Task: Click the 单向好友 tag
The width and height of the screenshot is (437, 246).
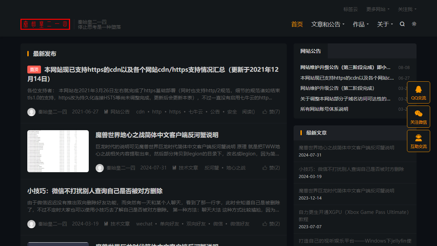Action: 170,224
